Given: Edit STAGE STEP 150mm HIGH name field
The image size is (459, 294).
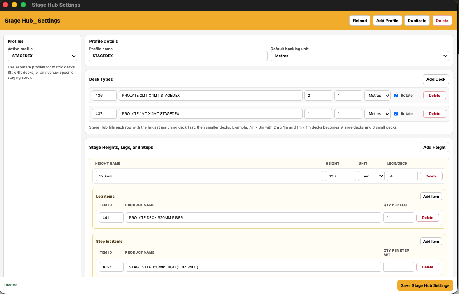Looking at the screenshot, I should point(253,267).
